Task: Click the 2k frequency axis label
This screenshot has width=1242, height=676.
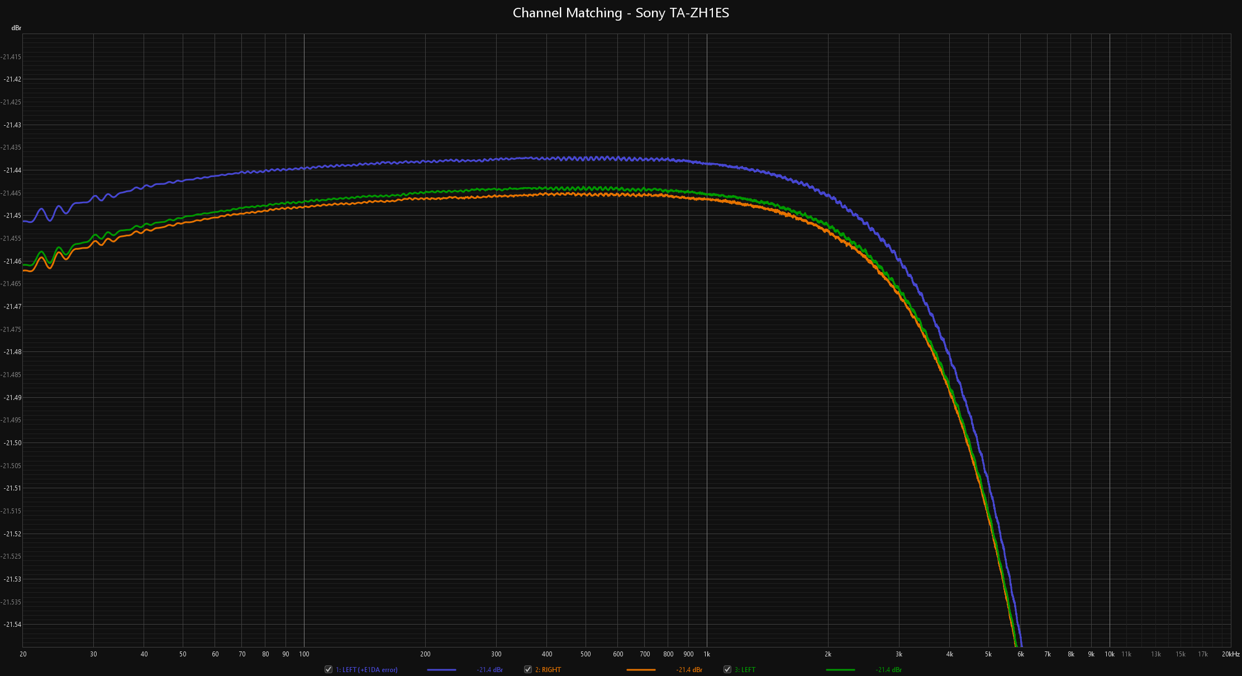Action: (x=828, y=654)
